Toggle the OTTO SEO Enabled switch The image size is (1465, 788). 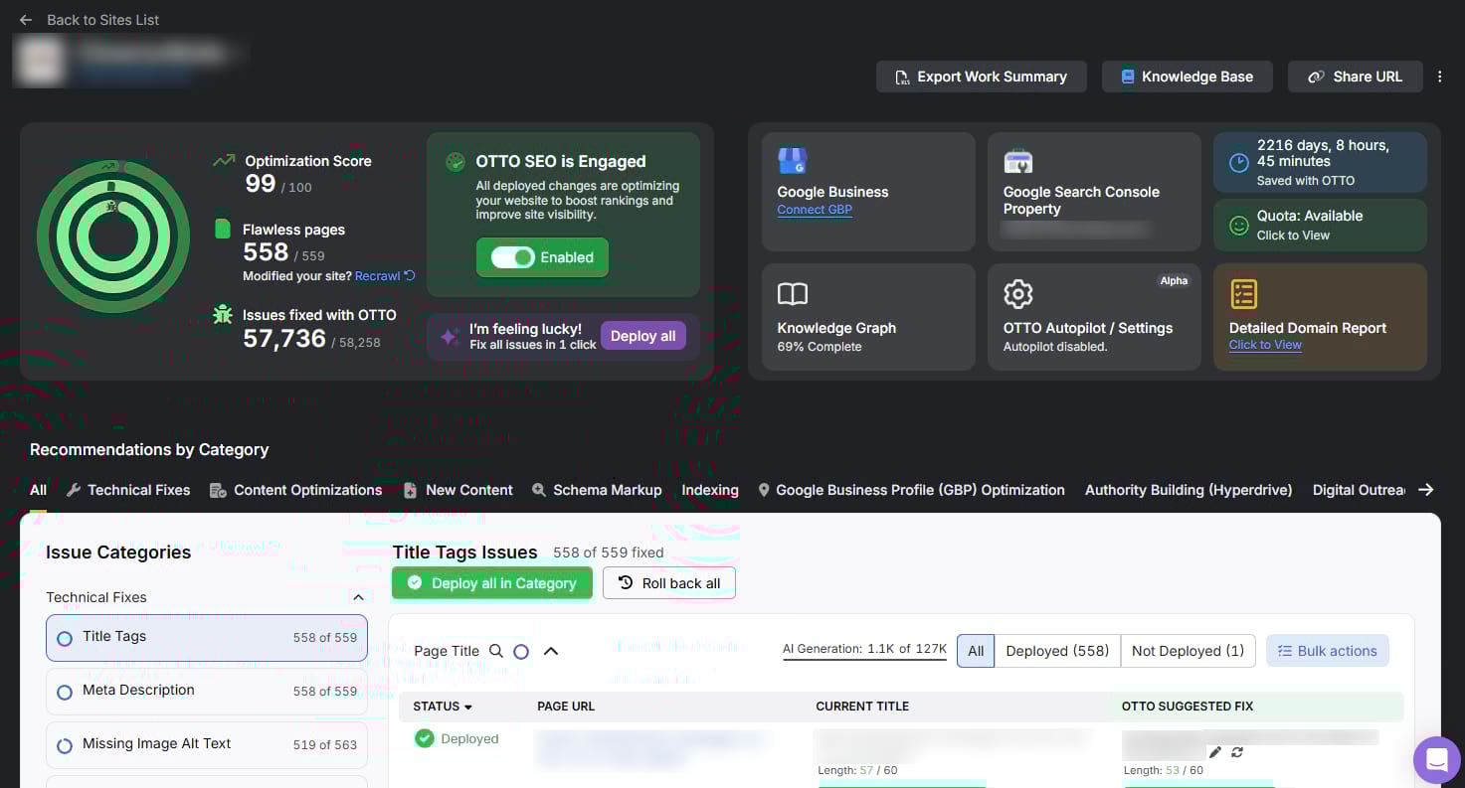click(x=513, y=257)
